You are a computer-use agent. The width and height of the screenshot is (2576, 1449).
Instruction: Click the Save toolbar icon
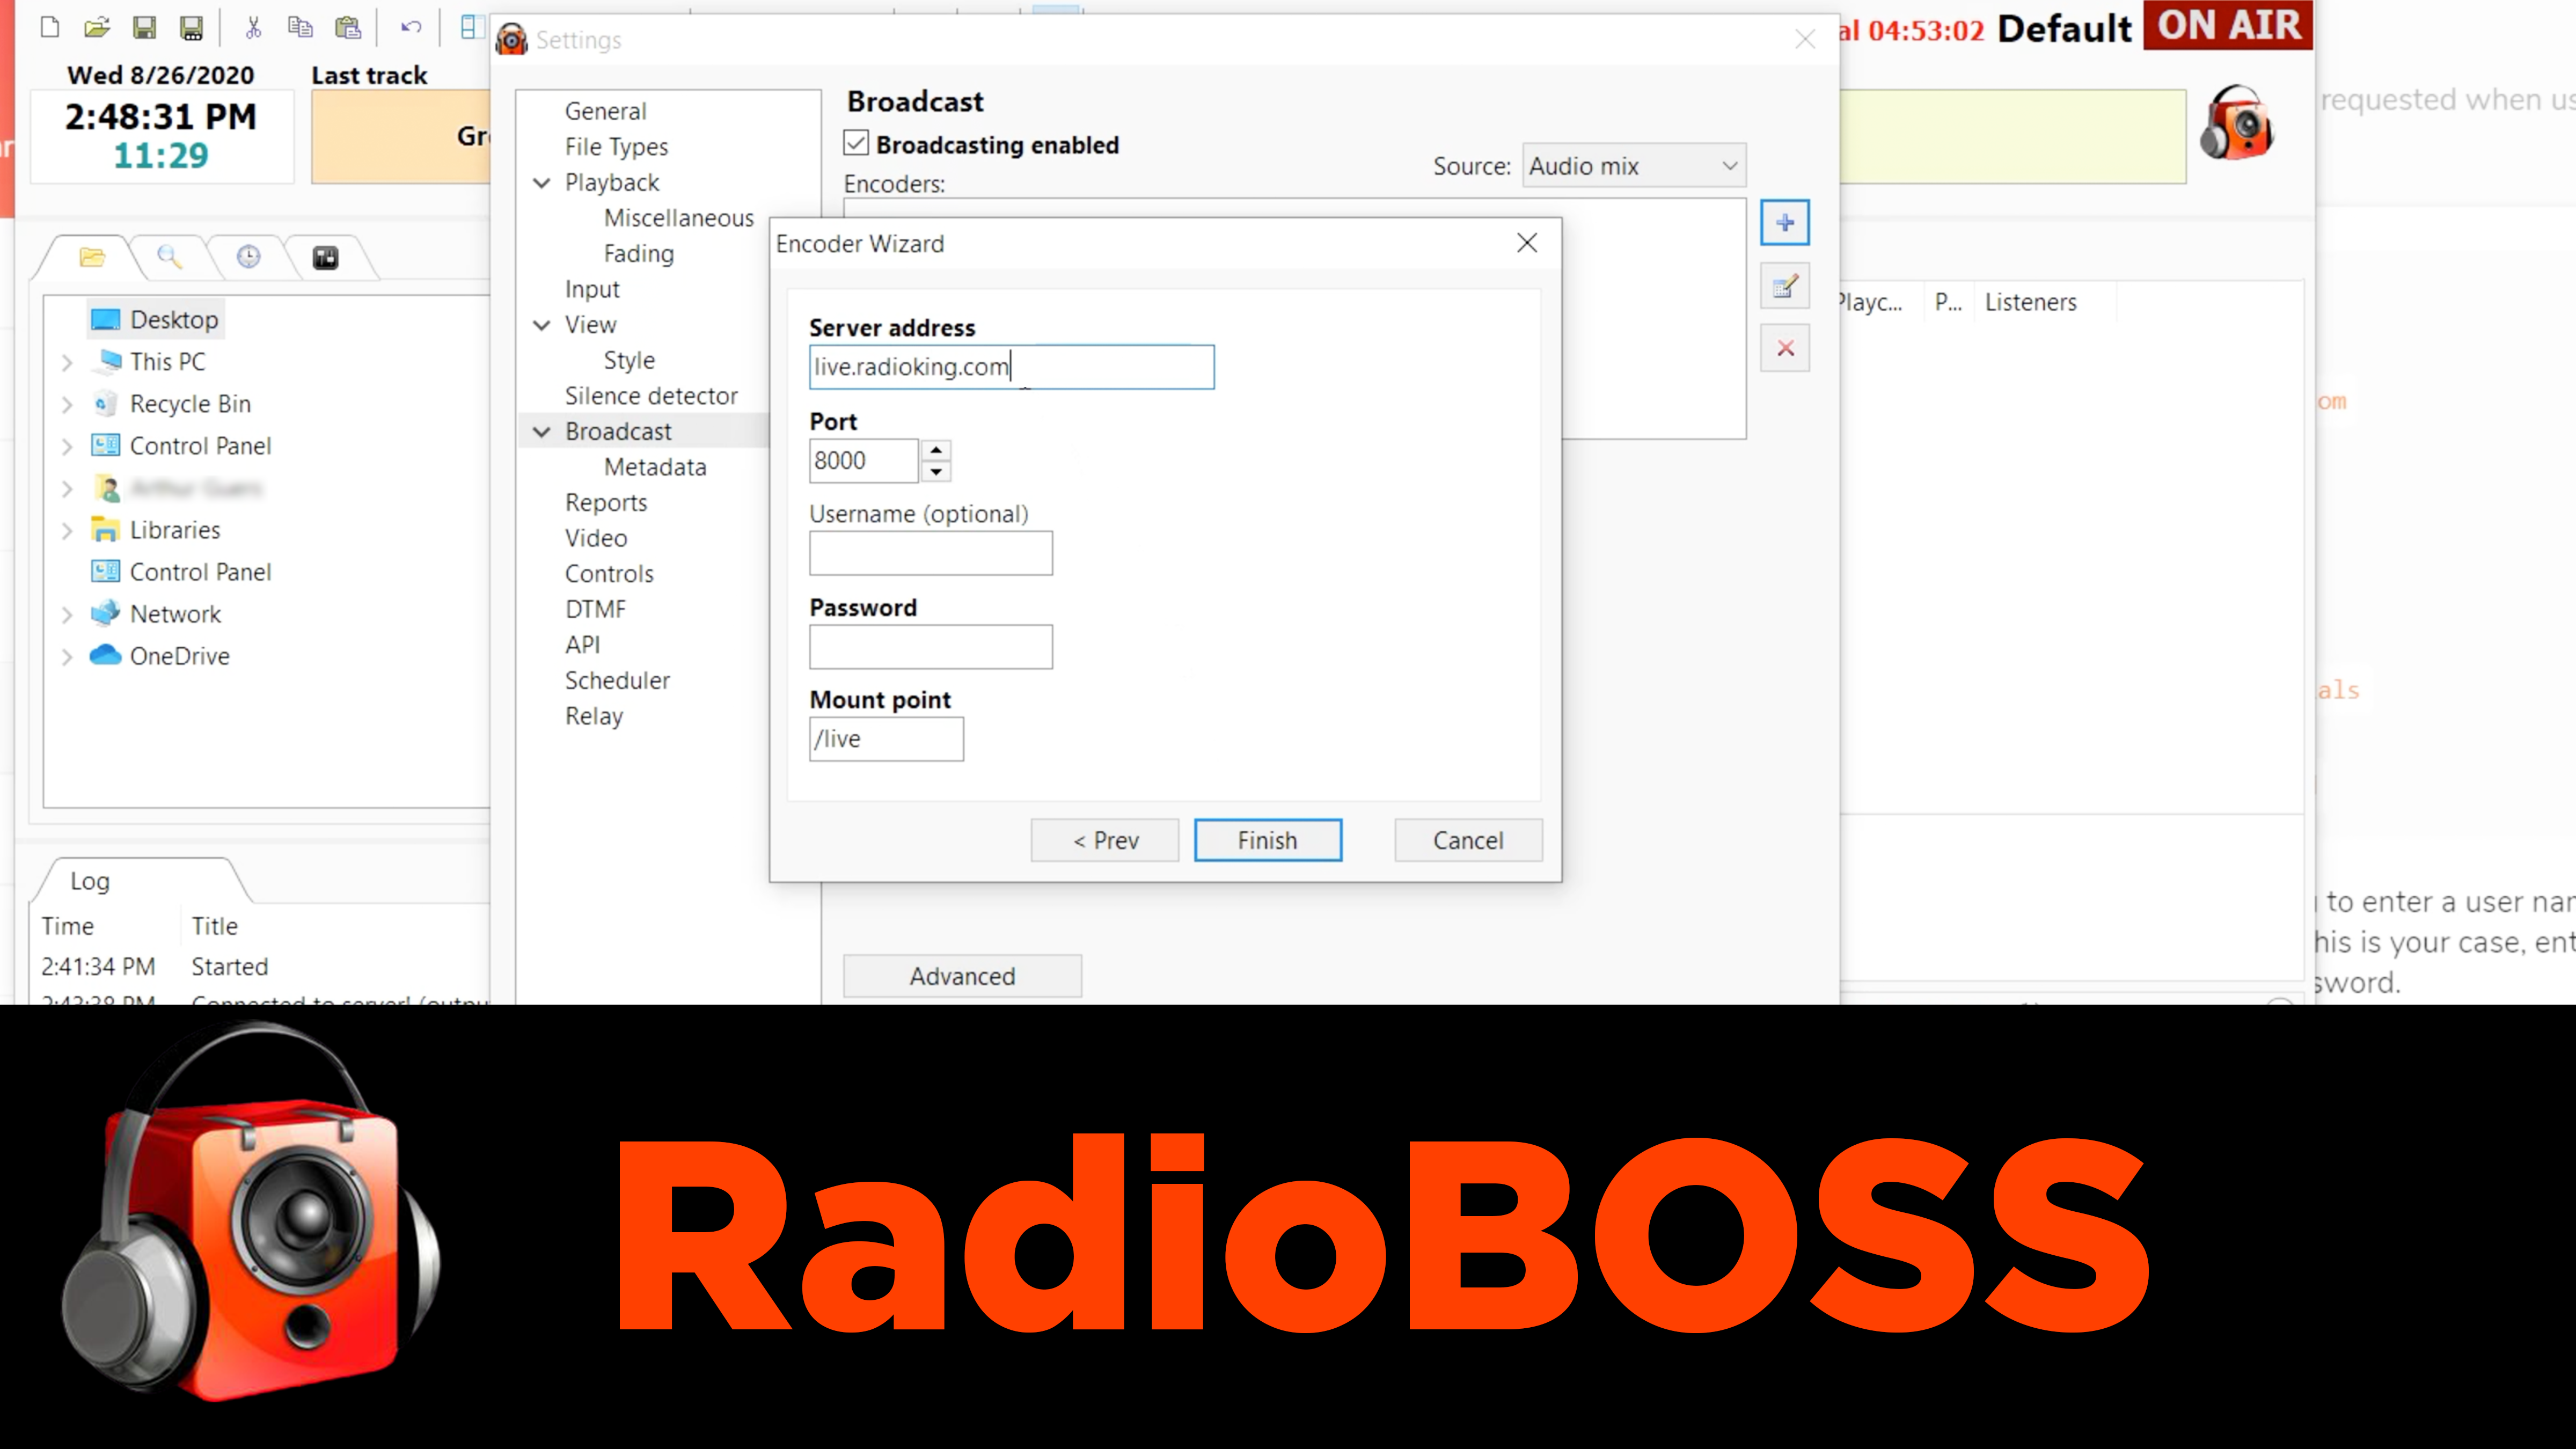point(144,27)
